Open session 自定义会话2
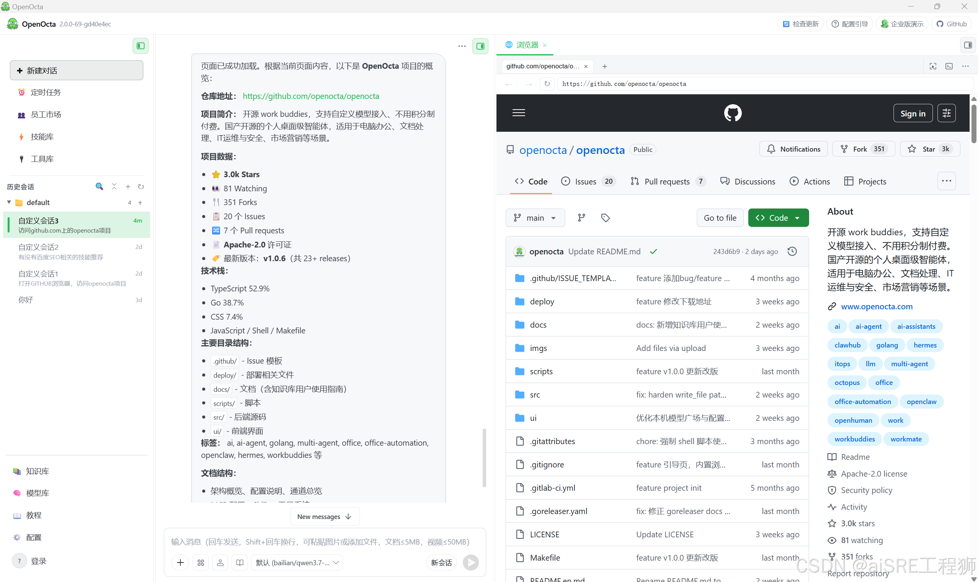978x582 pixels. pyautogui.click(x=77, y=252)
